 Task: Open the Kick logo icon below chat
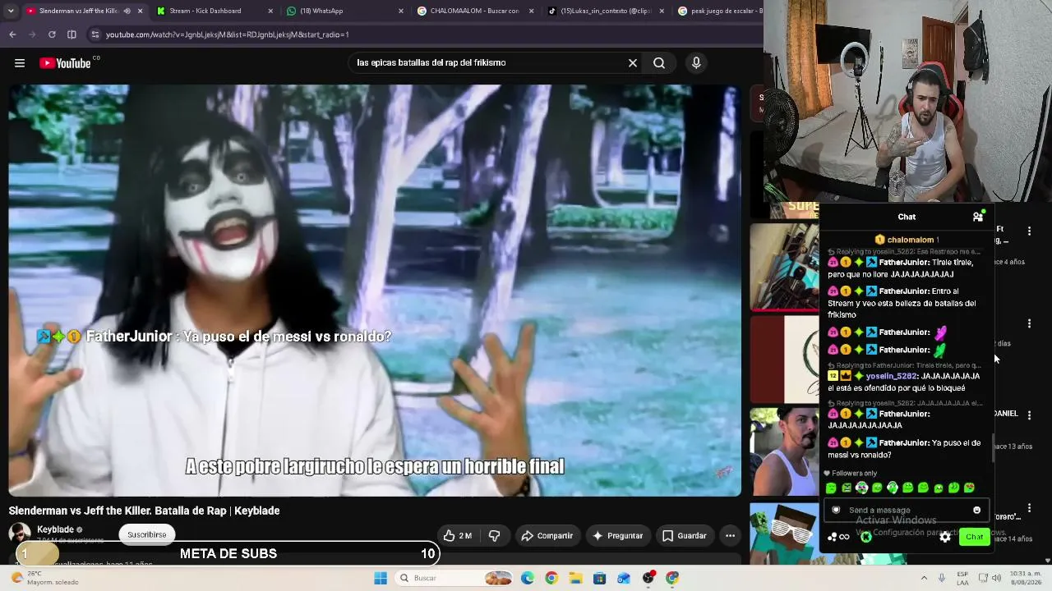[865, 537]
